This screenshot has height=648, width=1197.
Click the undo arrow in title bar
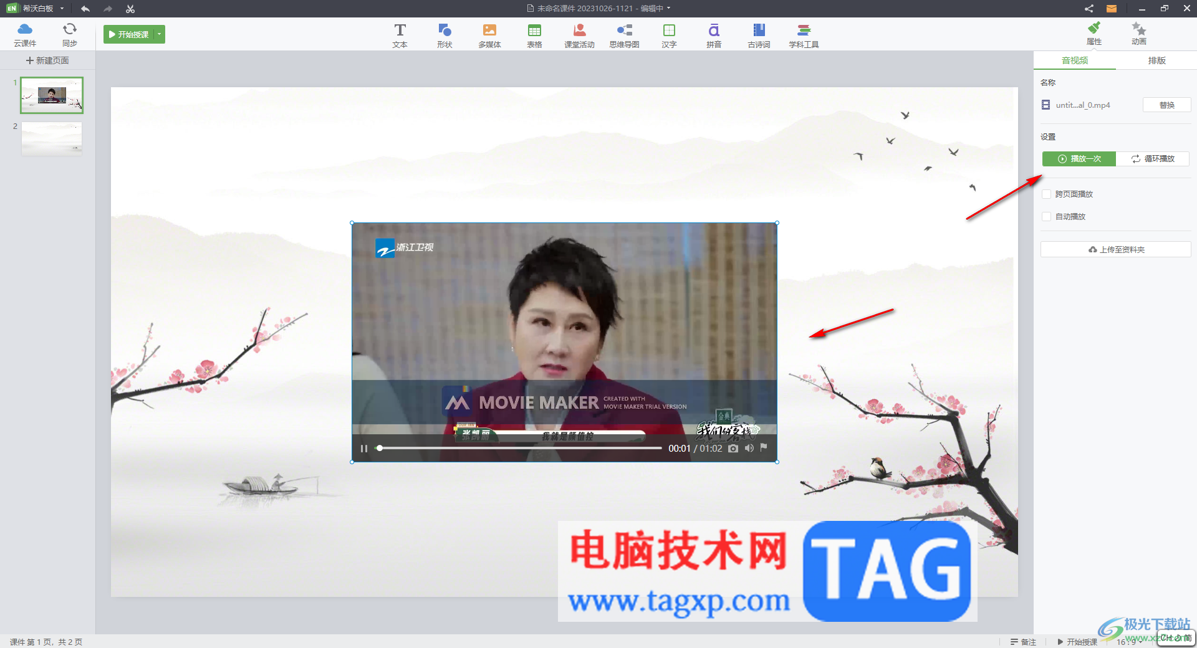coord(85,9)
